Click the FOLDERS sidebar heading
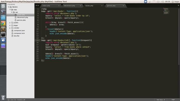 tap(11, 4)
